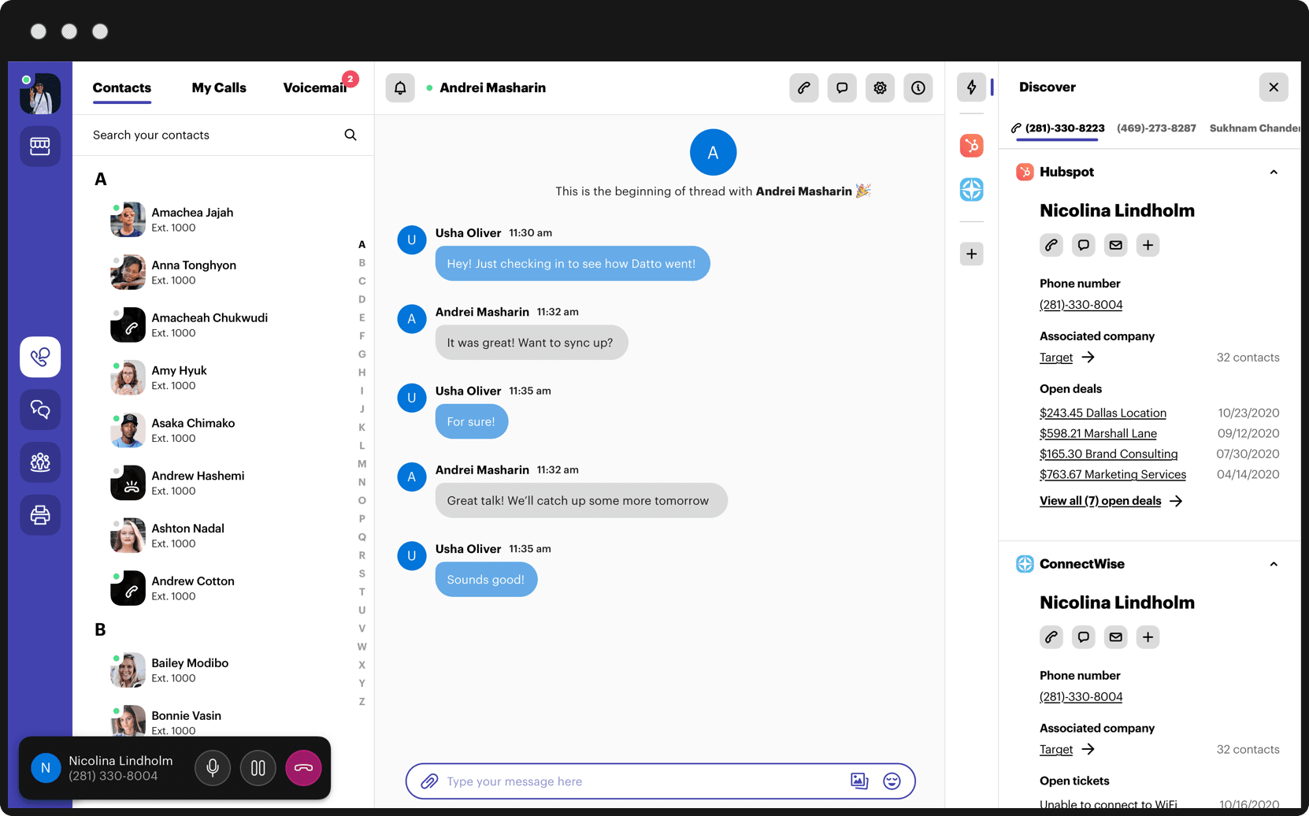Mute the microphone on the active call
Image resolution: width=1309 pixels, height=816 pixels.
point(212,767)
